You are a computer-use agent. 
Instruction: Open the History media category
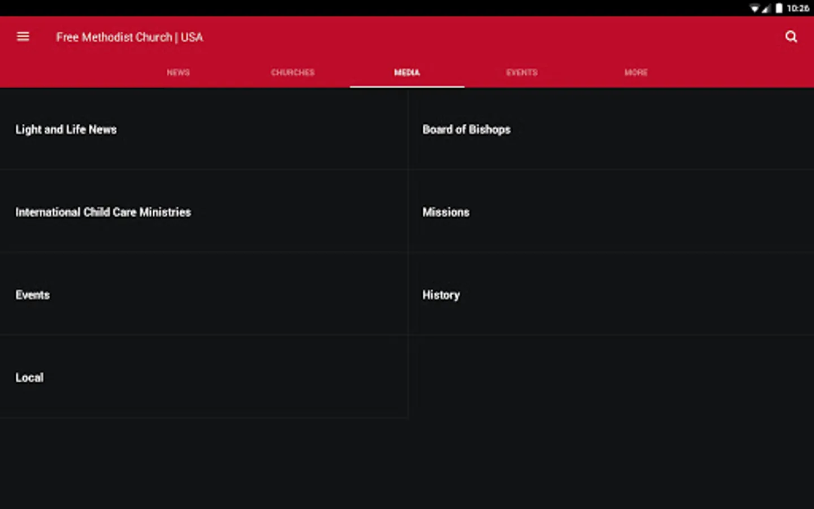(x=611, y=294)
